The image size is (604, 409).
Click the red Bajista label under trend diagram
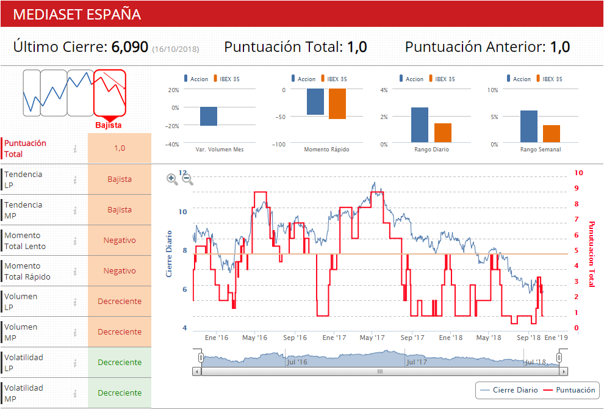tap(108, 125)
